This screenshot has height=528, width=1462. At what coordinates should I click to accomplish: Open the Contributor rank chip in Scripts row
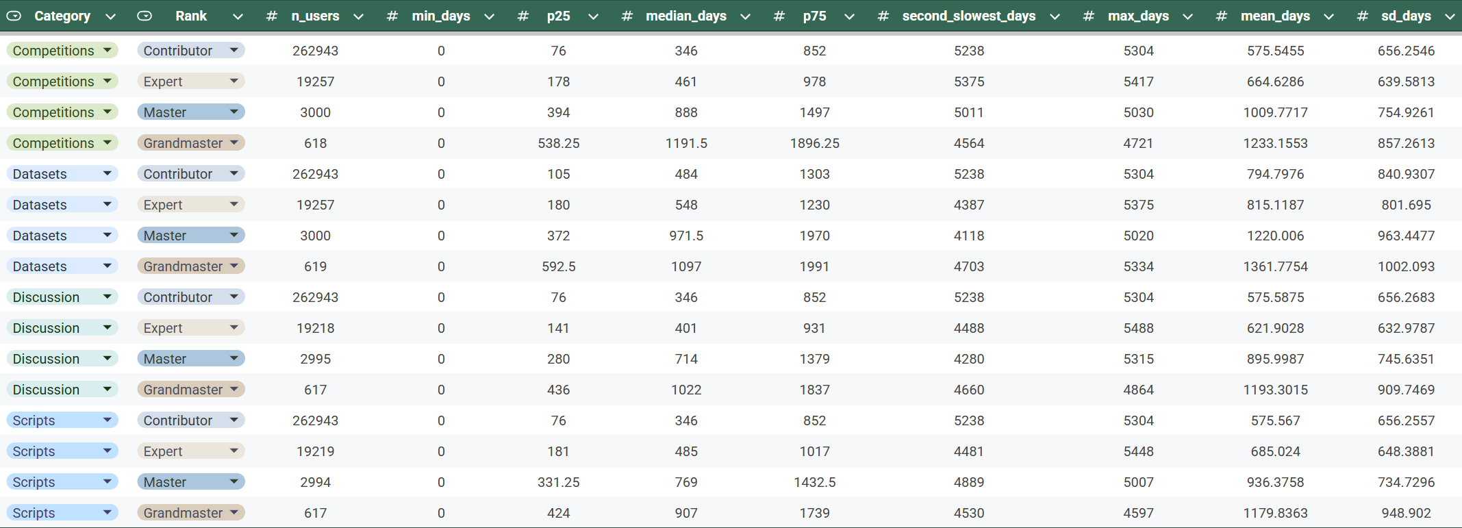(191, 420)
